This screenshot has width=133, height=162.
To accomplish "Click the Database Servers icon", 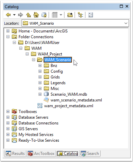I will click(x=14, y=117).
